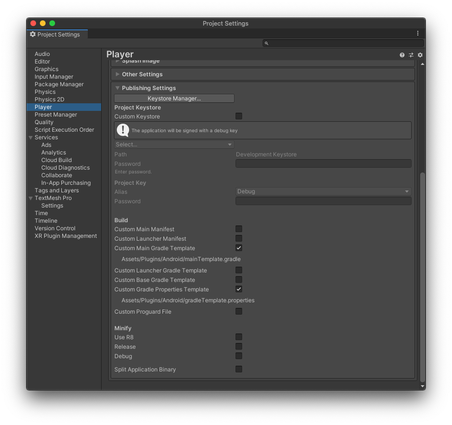The width and height of the screenshot is (452, 425).
Task: Open Tags and Layers settings
Action: click(x=56, y=190)
